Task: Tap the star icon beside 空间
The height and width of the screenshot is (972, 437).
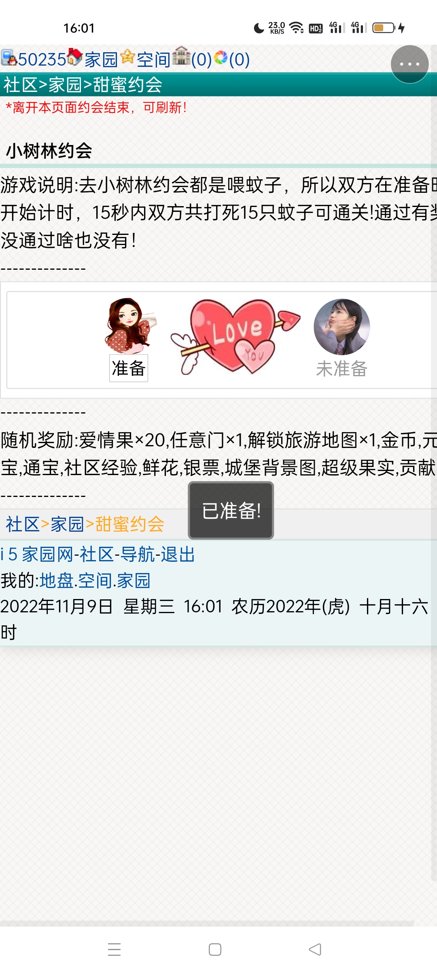Action: tap(127, 57)
